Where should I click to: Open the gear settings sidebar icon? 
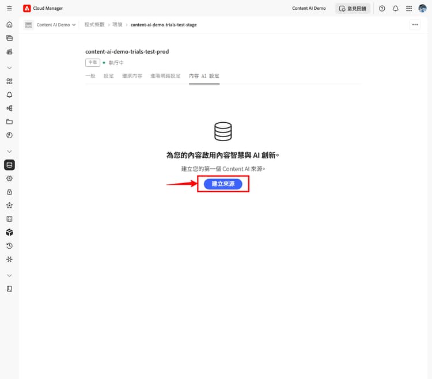point(9,178)
